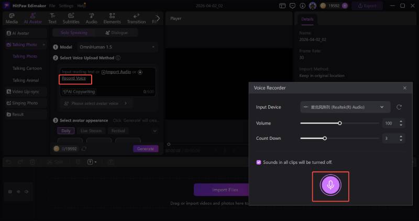419x221 pixels.
Task: Uncheck Sounds in all clips turned off
Action: point(259,162)
